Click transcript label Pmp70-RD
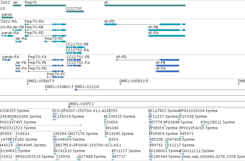This screenshot has width=245, height=161. coord(34,33)
